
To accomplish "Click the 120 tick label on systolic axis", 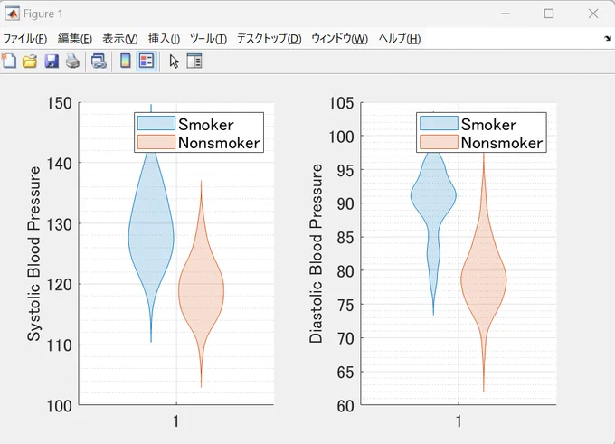I will point(59,285).
